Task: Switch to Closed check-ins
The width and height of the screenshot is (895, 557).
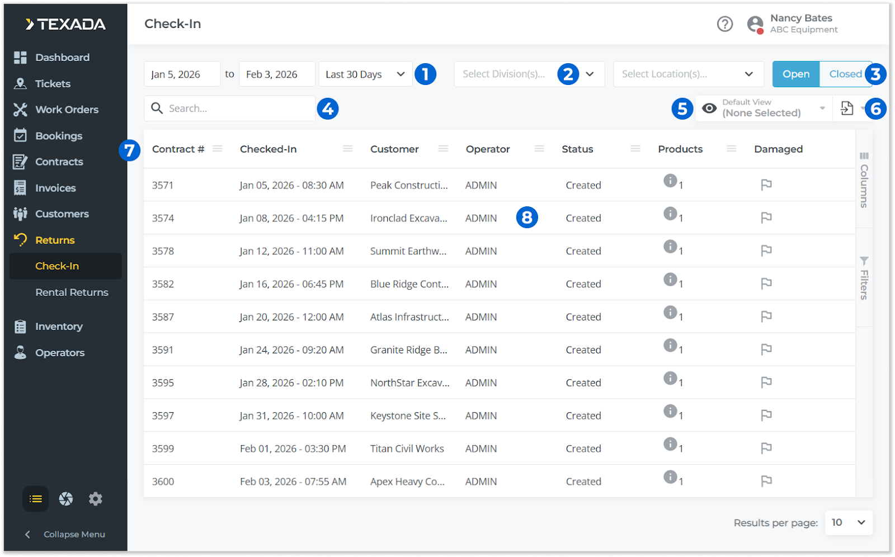Action: coord(845,74)
